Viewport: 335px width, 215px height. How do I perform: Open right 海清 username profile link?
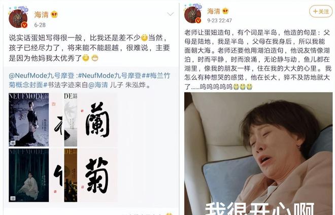(213, 11)
